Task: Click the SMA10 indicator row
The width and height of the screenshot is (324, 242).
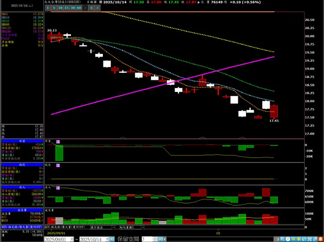Action: tap(22, 18)
